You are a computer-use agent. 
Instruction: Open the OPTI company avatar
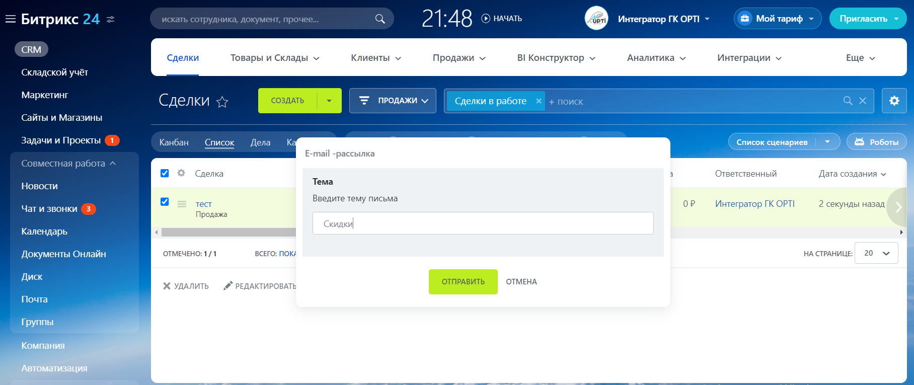(x=596, y=19)
